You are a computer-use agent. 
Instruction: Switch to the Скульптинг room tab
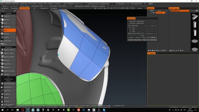(44, 8)
